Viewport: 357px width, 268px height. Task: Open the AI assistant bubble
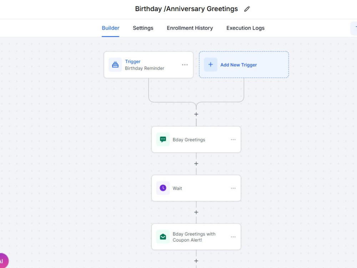(x=3, y=261)
